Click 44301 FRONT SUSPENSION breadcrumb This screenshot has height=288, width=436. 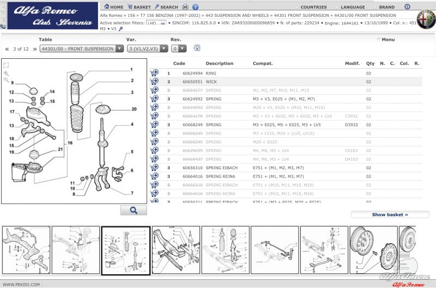pos(301,16)
